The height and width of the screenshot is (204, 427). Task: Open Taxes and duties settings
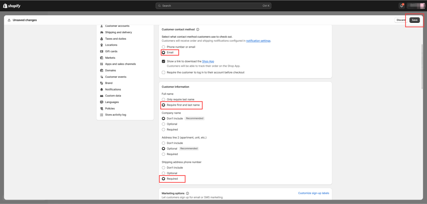tap(115, 39)
